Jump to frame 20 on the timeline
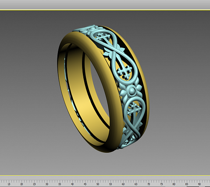Screen dimensions: 210x187 (21, 184)
